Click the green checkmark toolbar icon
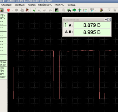This screenshot has width=118, height=112. pos(34,10)
